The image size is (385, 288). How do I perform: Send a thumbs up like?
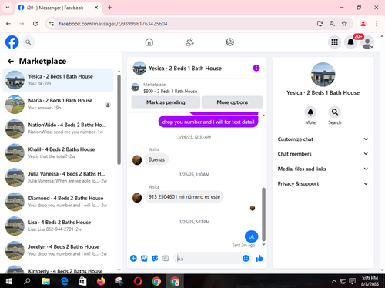click(259, 258)
